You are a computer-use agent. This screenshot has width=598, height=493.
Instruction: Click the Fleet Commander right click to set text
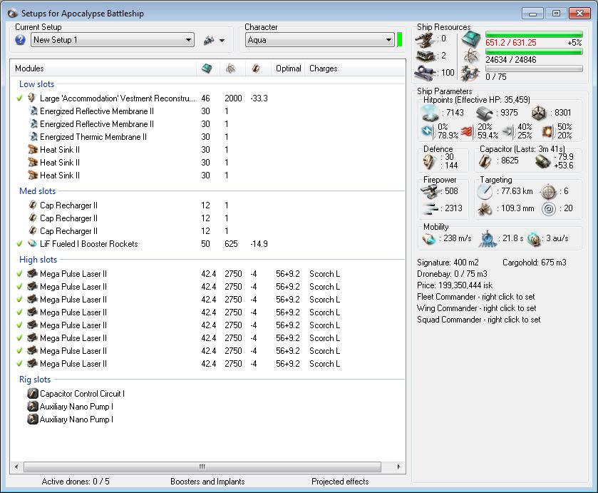[x=476, y=297]
